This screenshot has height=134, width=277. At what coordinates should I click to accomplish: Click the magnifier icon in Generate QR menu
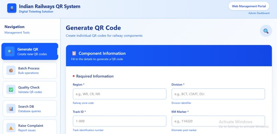(x=10, y=52)
